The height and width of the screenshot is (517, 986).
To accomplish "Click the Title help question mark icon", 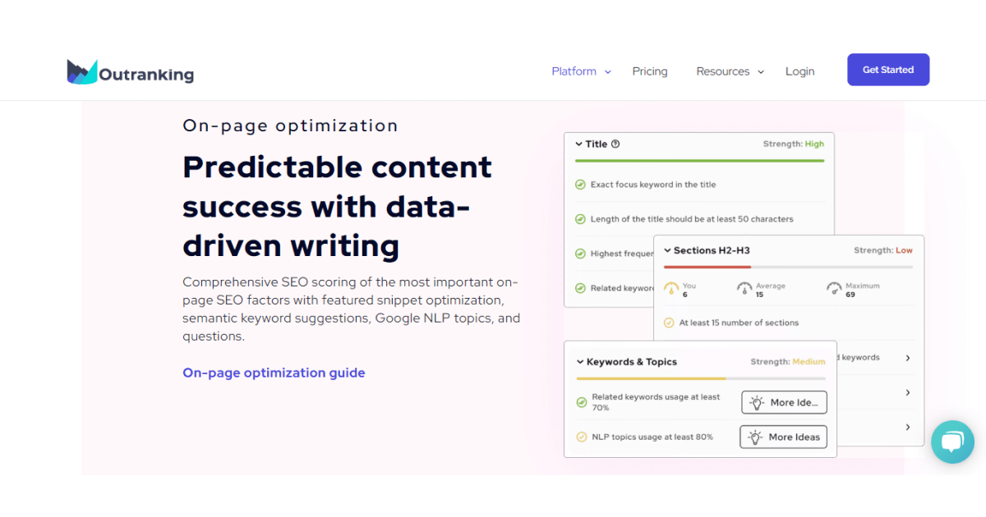I will pos(615,144).
